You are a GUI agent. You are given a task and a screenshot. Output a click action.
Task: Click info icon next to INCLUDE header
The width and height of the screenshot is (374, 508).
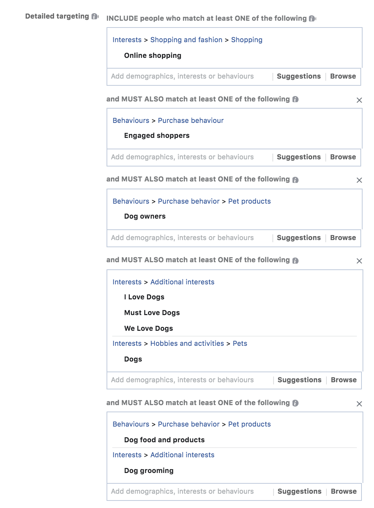pyautogui.click(x=312, y=18)
